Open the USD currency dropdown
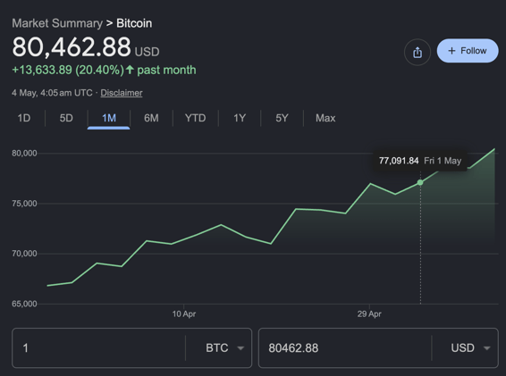Image resolution: width=506 pixels, height=376 pixels. click(x=470, y=348)
